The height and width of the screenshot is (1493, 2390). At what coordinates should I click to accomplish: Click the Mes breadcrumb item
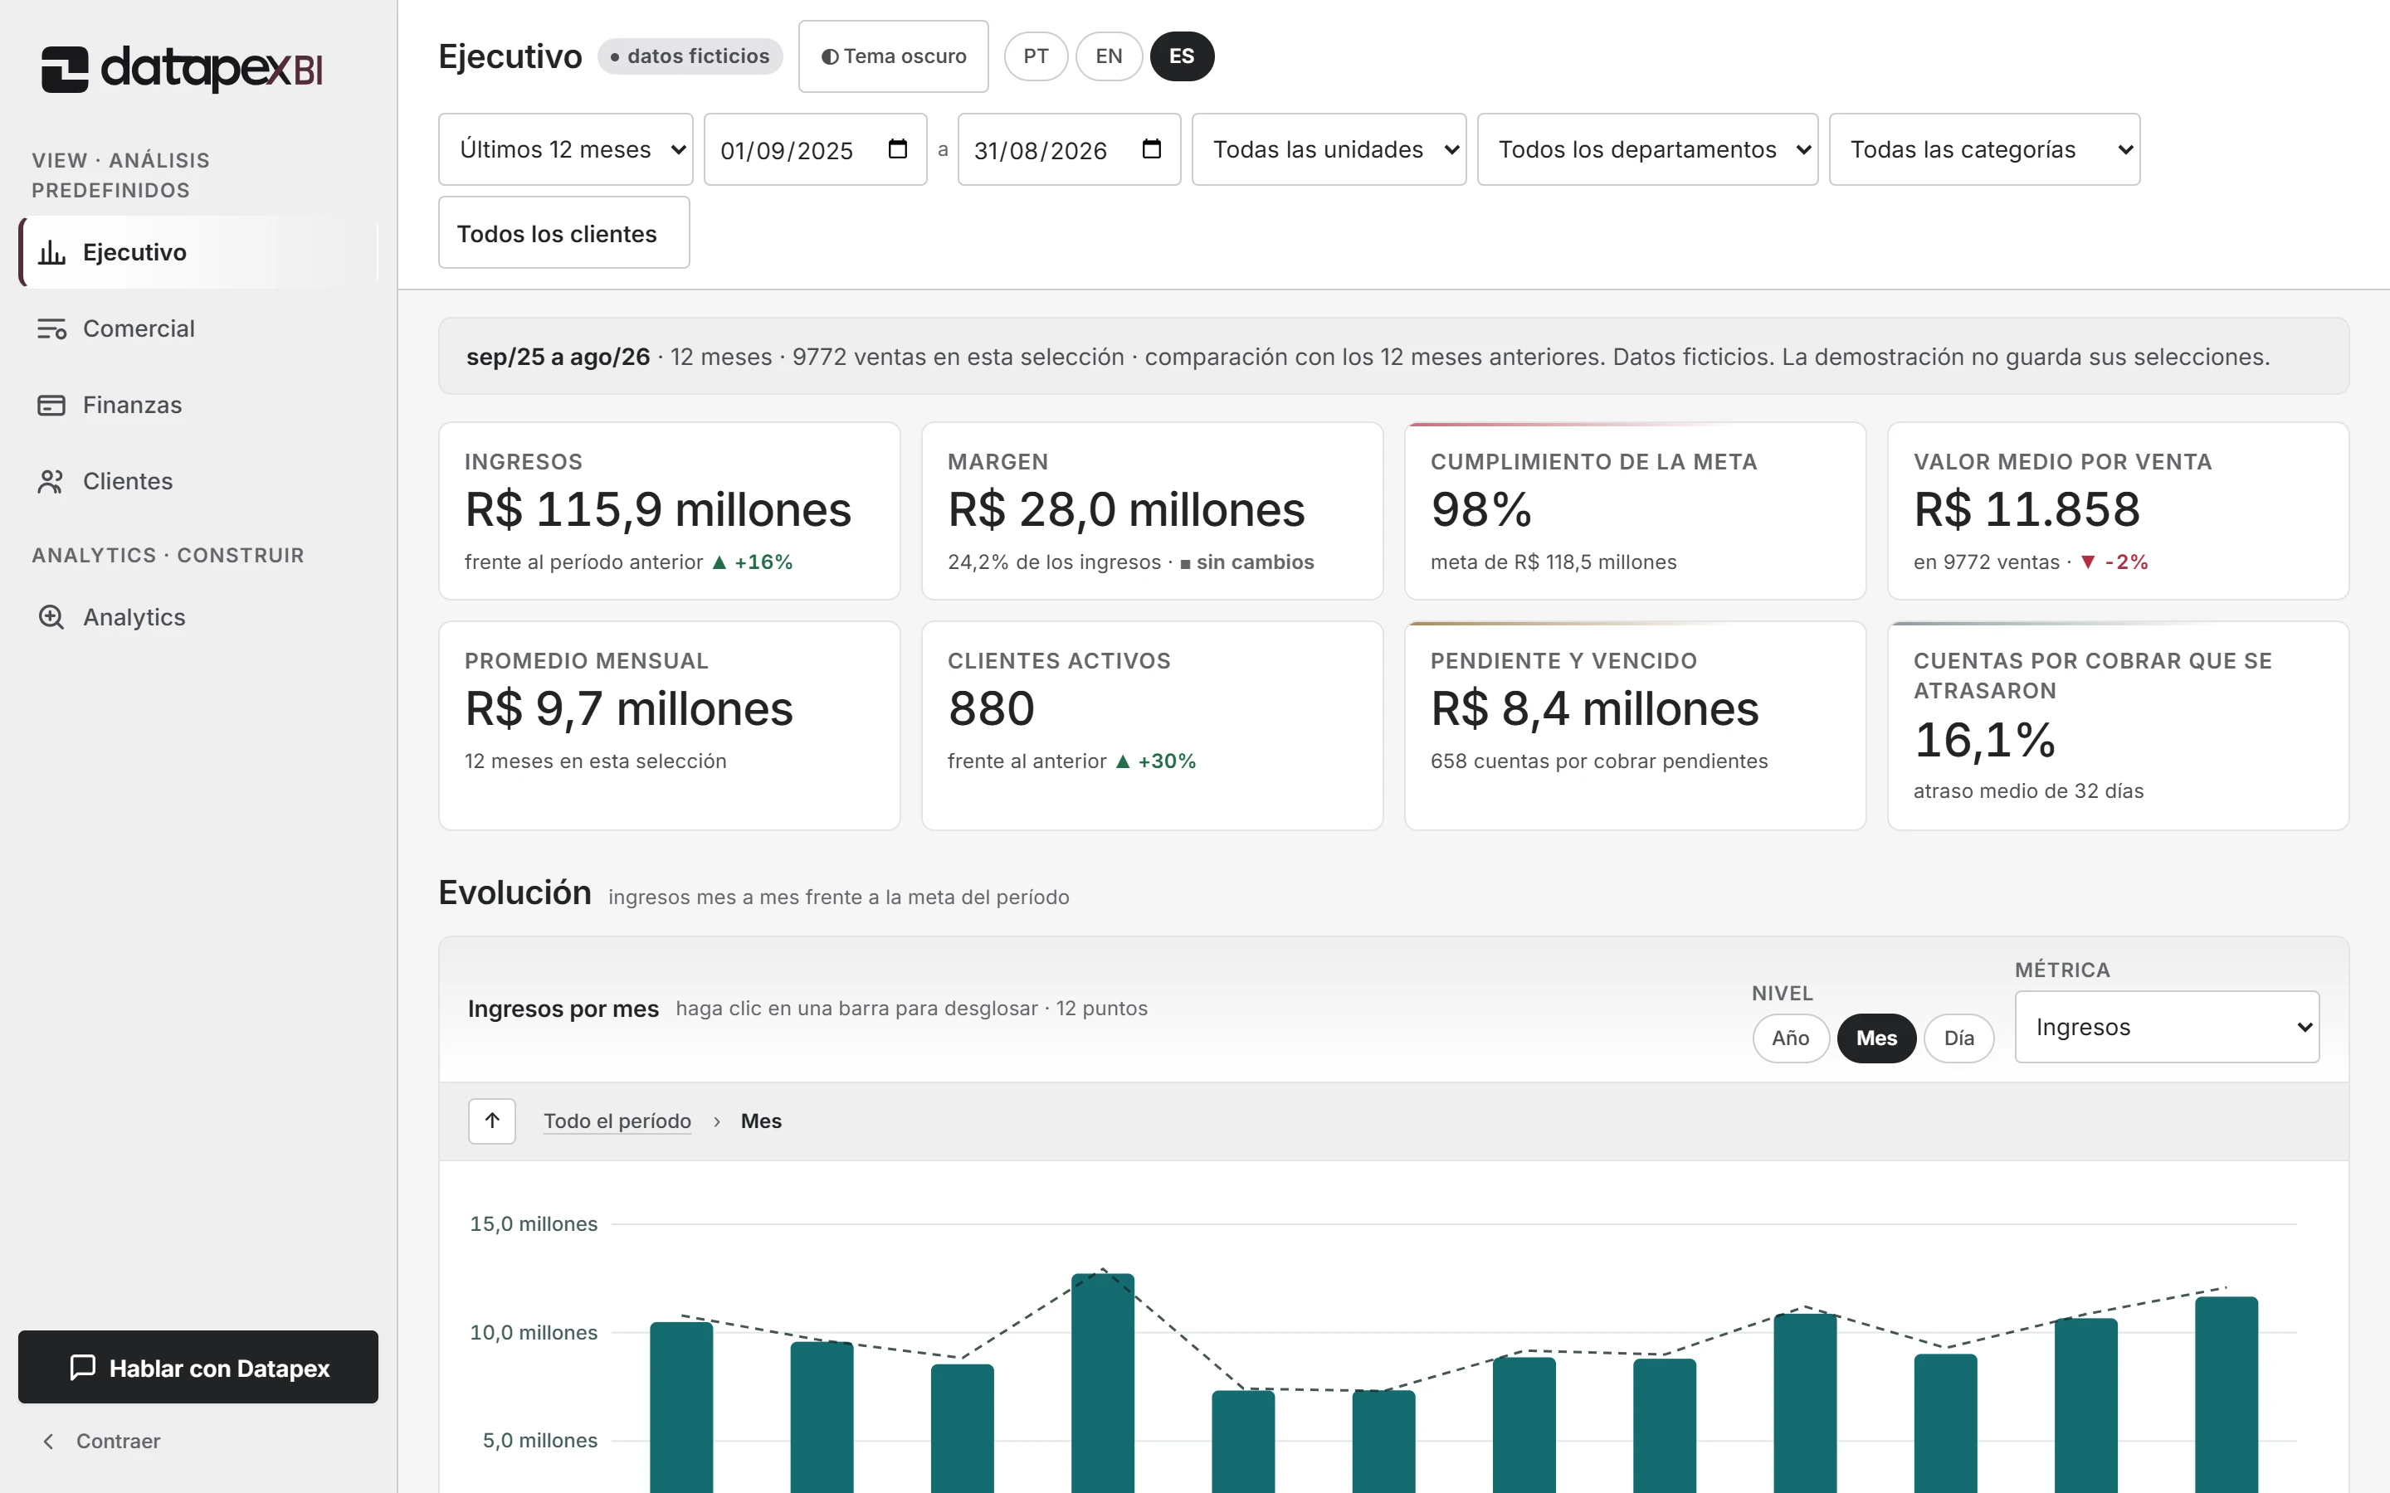pos(760,1121)
